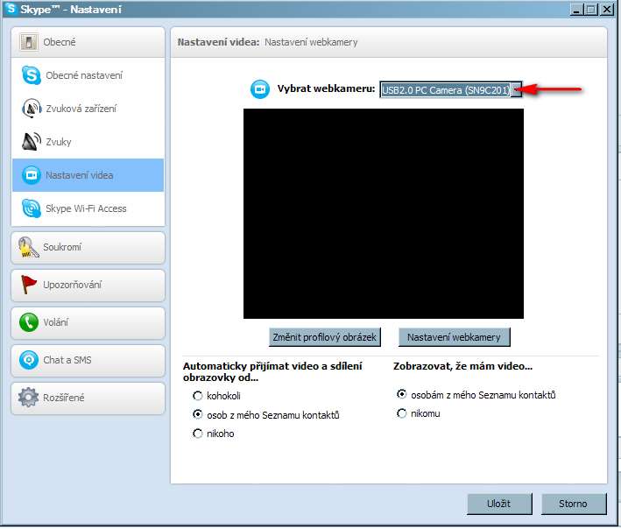Image resolution: width=621 pixels, height=529 pixels.
Task: Expand the Chat a SMS section
Action: point(88,360)
